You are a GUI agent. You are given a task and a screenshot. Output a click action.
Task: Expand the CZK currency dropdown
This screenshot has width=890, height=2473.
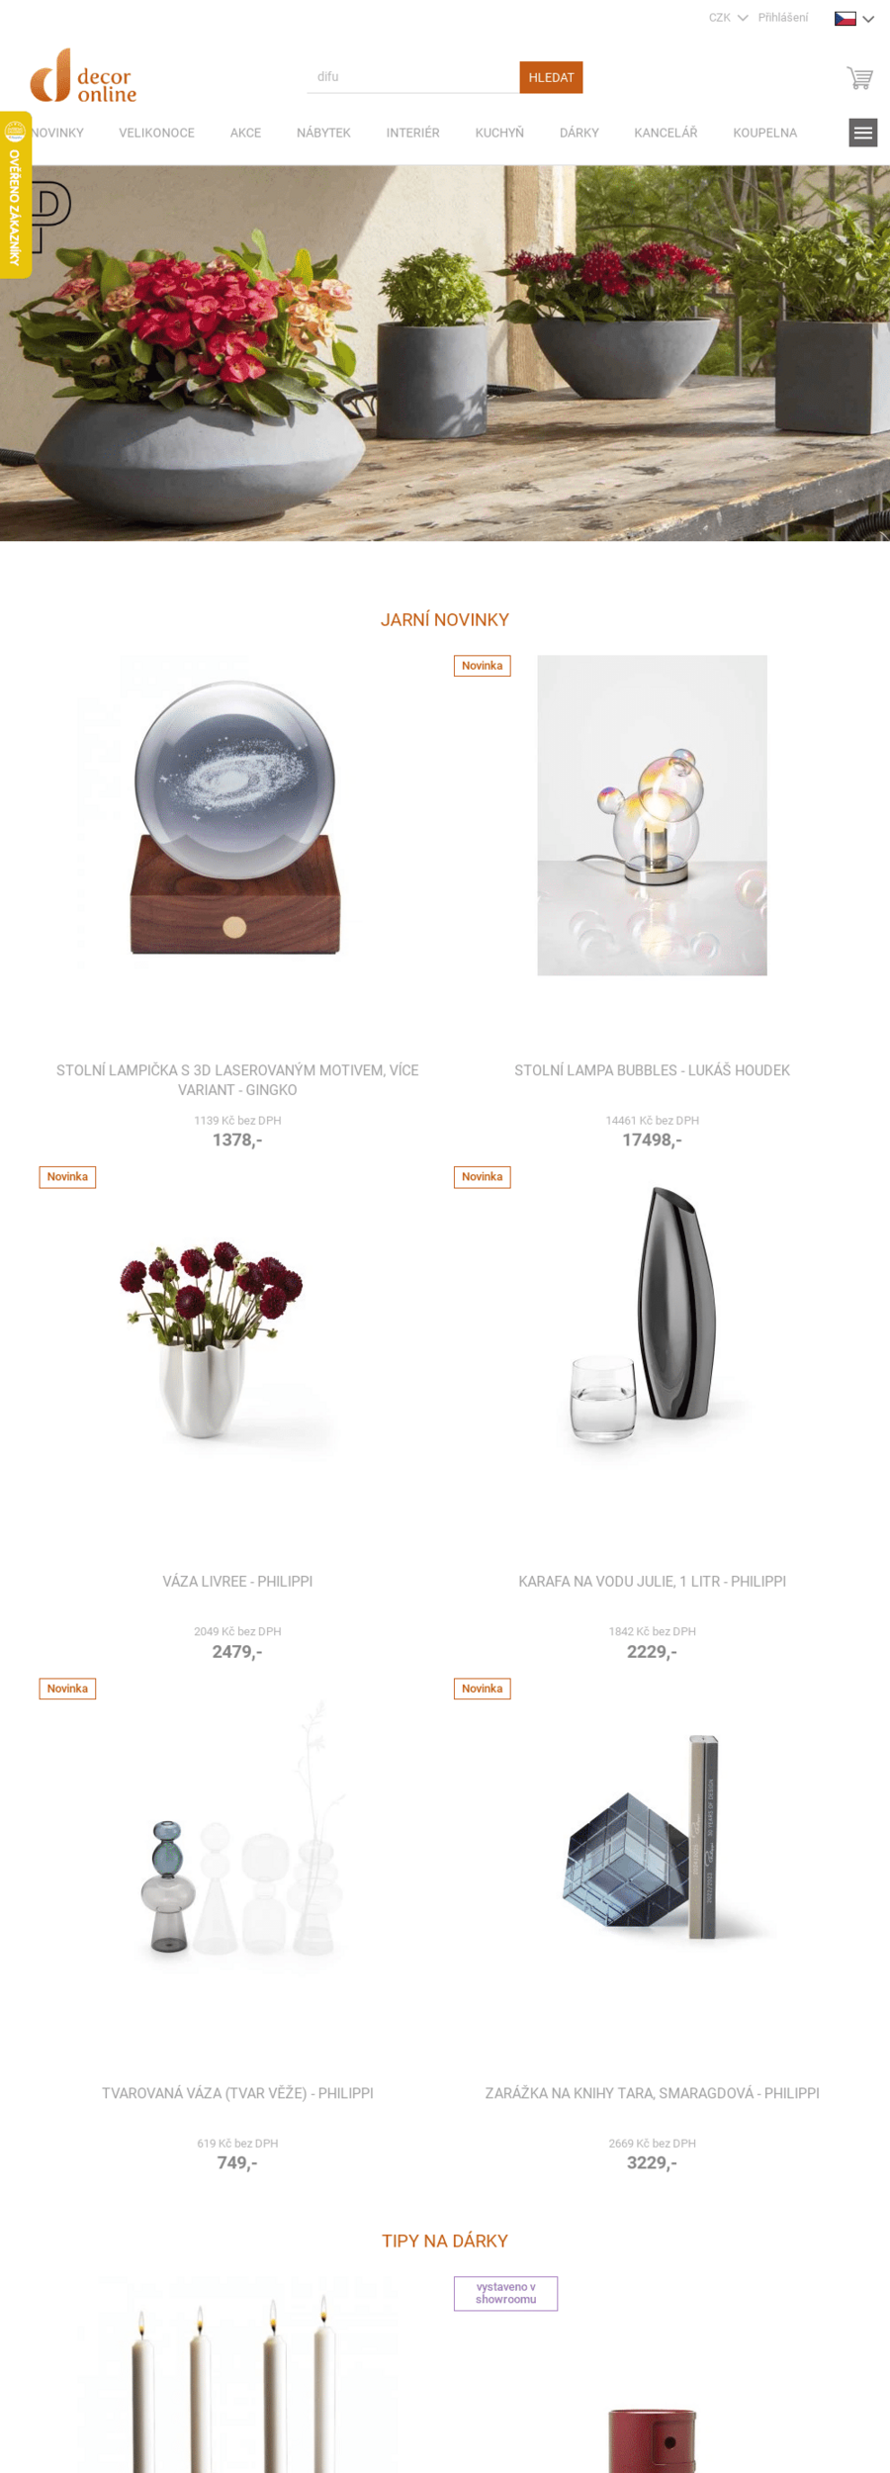(x=728, y=18)
